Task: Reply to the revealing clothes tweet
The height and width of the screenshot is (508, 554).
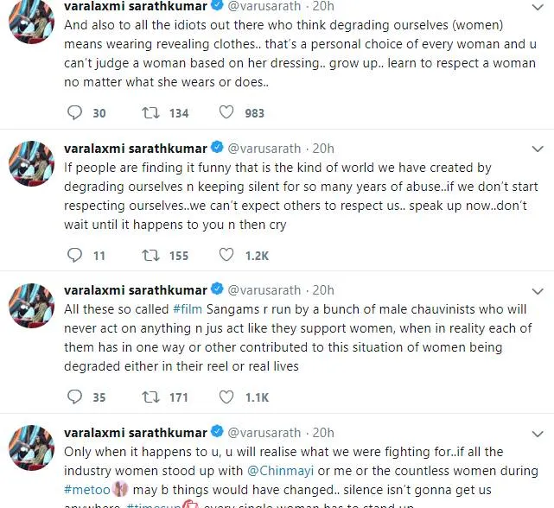Action: 74,112
